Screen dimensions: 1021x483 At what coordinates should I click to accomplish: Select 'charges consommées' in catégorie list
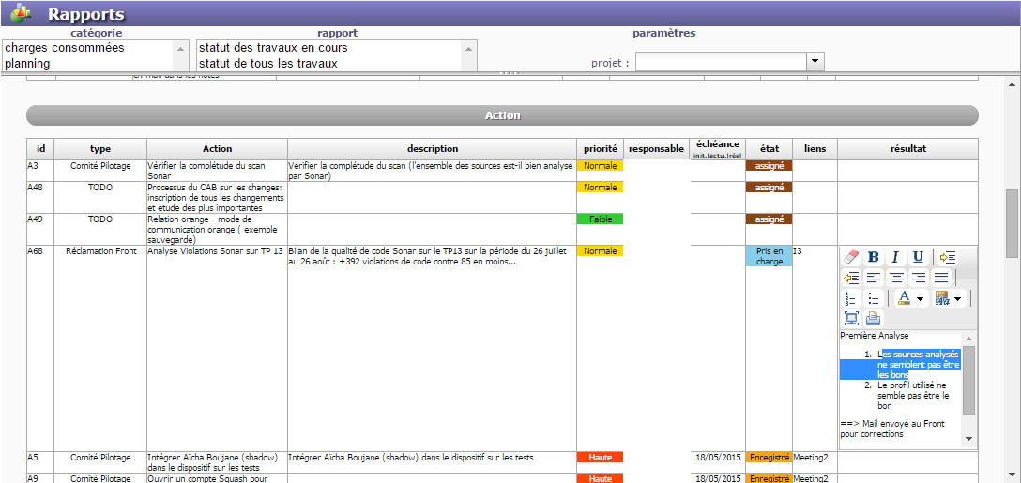coord(66,48)
